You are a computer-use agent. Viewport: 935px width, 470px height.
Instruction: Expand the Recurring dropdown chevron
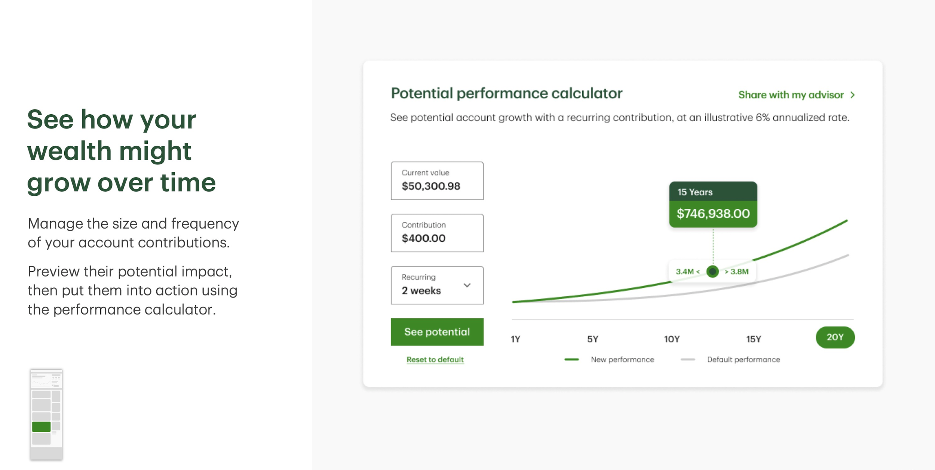pyautogui.click(x=467, y=285)
